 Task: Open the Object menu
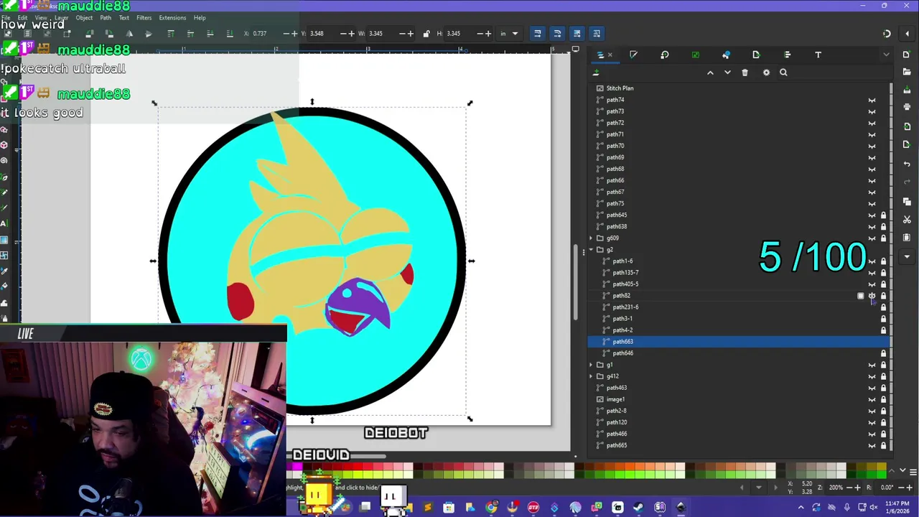84,18
